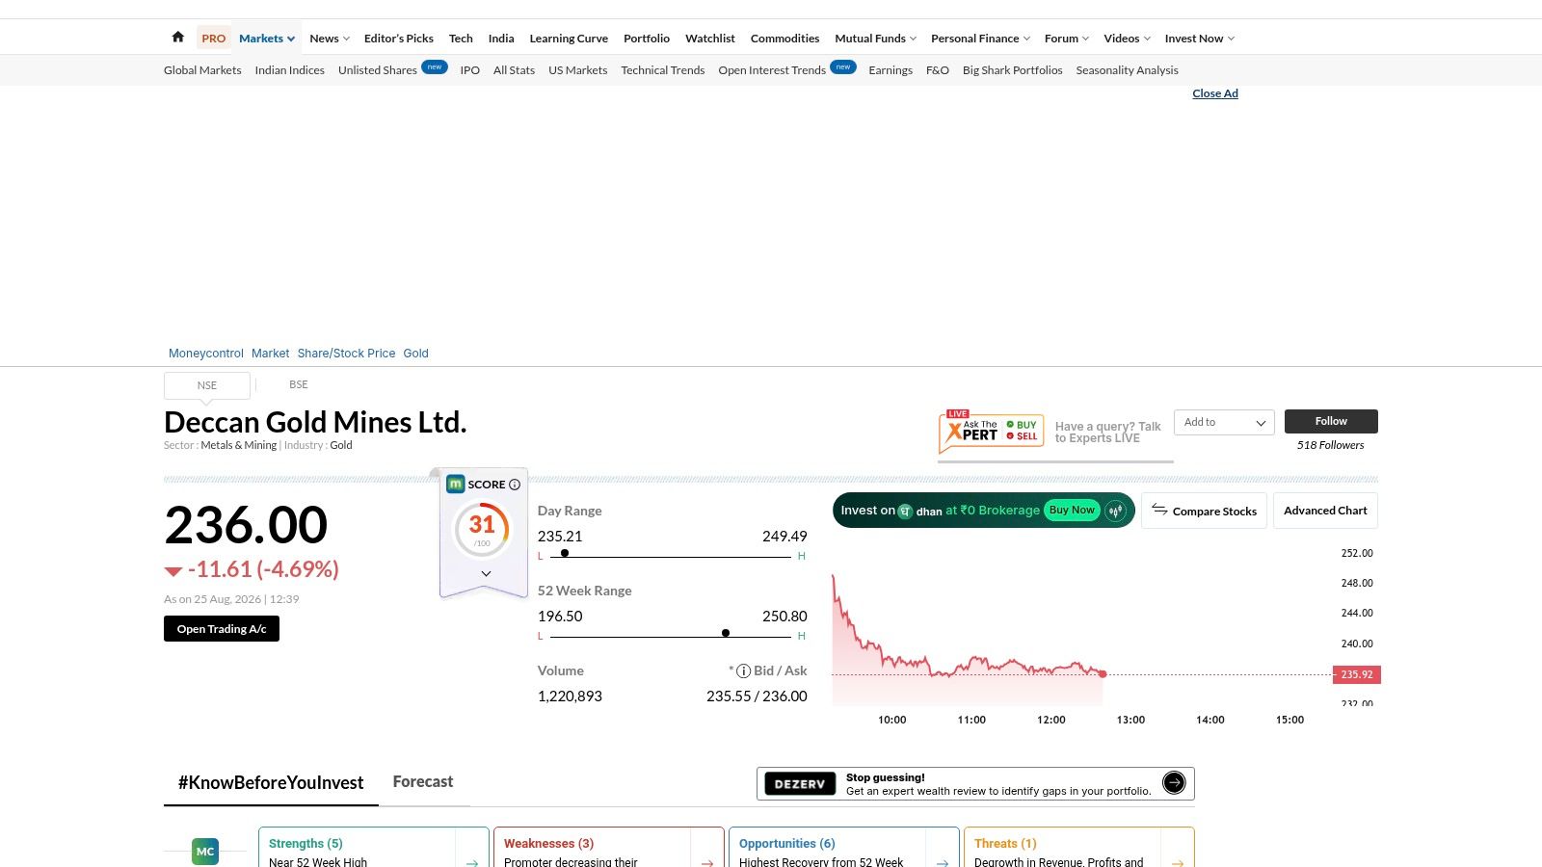Open Threats (1) card arrow
The image size is (1542, 867).
pyautogui.click(x=1178, y=863)
